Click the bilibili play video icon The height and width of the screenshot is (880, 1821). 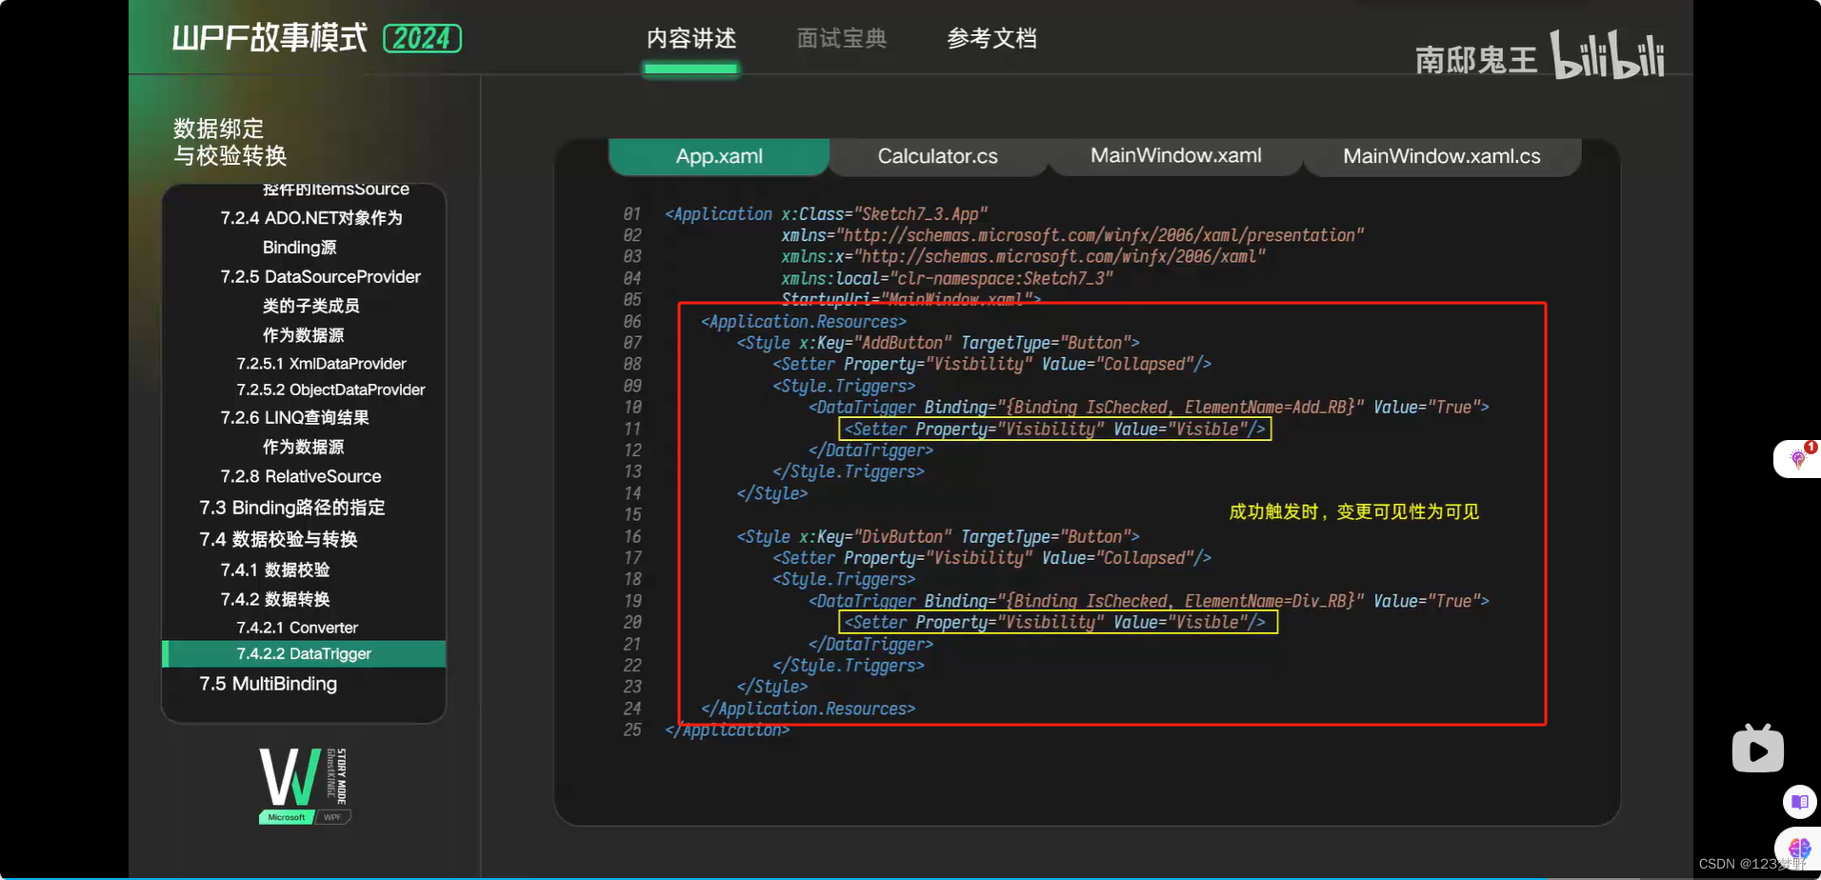1757,749
